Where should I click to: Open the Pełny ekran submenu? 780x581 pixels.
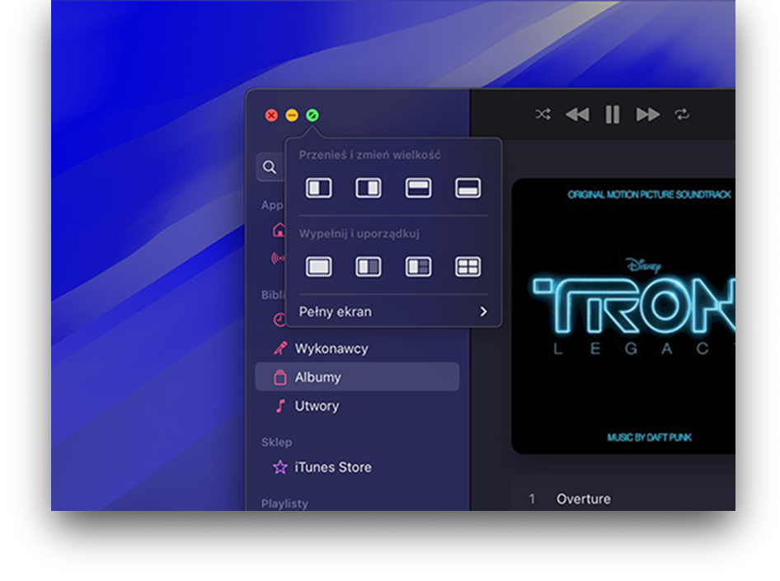coord(393,312)
